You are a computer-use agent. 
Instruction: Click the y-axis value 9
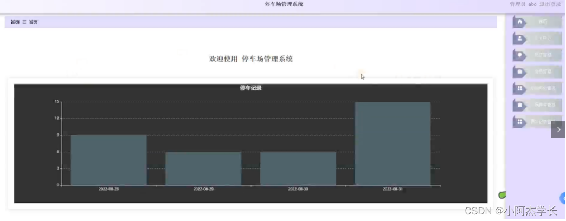tap(58, 135)
